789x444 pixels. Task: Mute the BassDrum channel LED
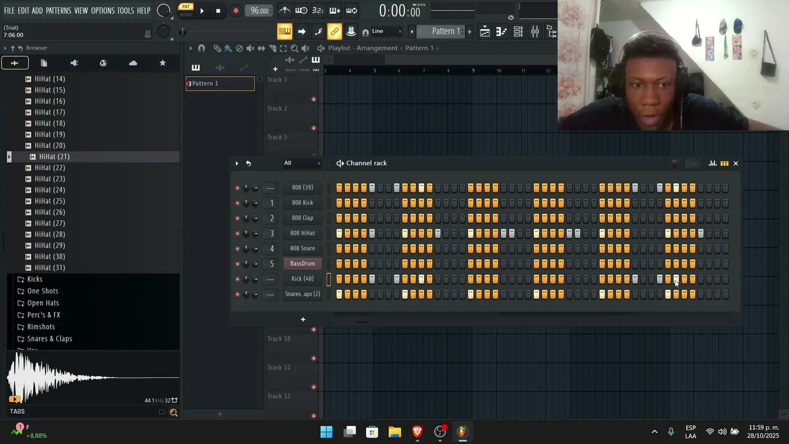point(237,264)
